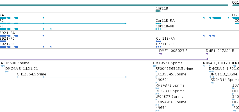Click the RH34372.5prime label
Image resolution: width=239 pixels, height=112 pixels.
click(170, 85)
